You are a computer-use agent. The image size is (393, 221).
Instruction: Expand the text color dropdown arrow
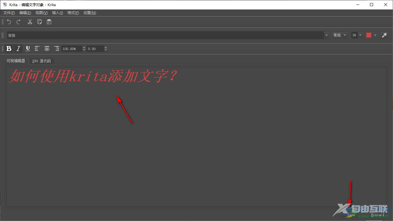(x=375, y=35)
